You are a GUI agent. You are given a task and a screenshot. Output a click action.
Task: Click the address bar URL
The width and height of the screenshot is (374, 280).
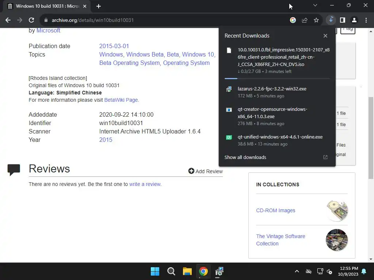[93, 20]
